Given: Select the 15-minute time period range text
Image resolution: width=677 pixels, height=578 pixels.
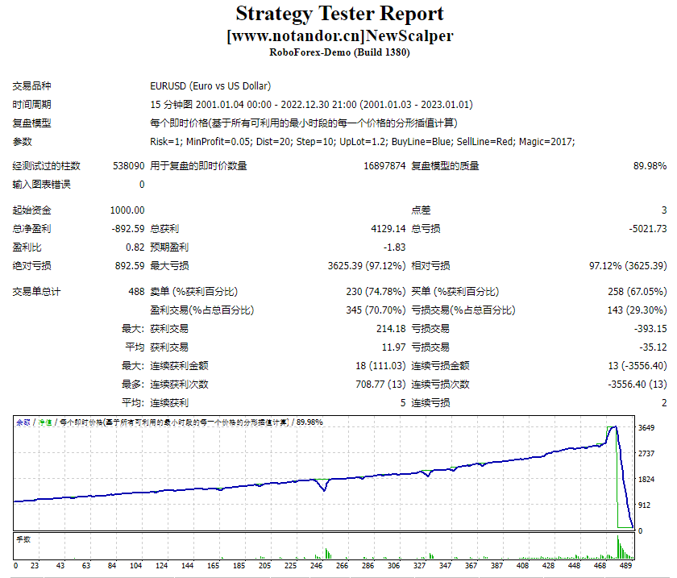Looking at the screenshot, I should 311,105.
